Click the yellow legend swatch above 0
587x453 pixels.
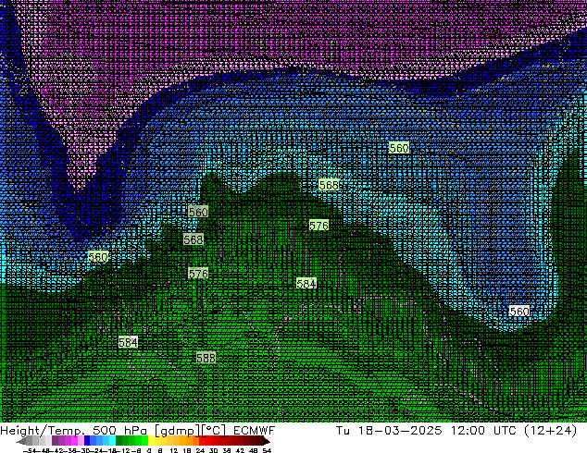pyautogui.click(x=151, y=441)
